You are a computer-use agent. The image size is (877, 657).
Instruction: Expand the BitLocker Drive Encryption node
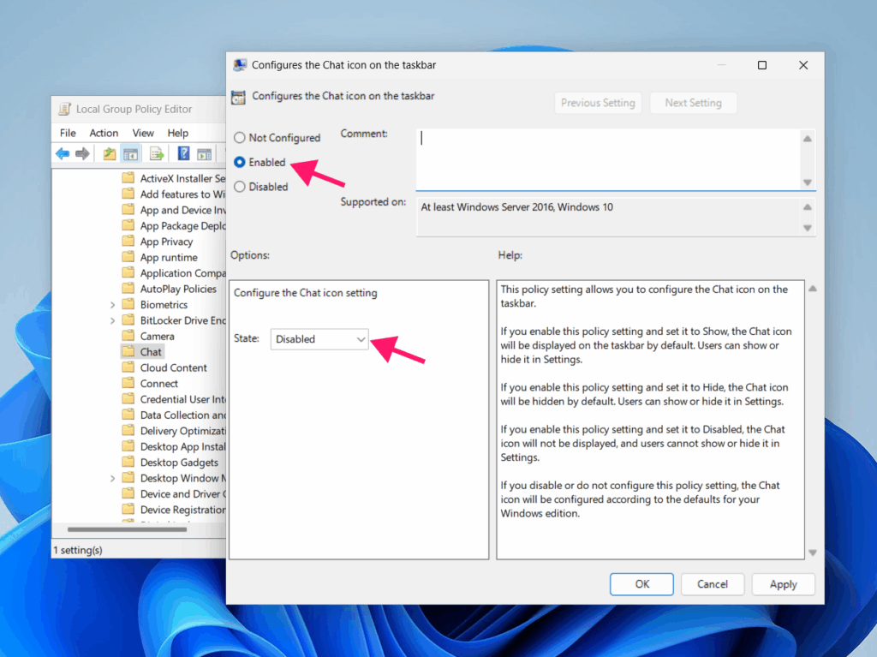(x=112, y=320)
